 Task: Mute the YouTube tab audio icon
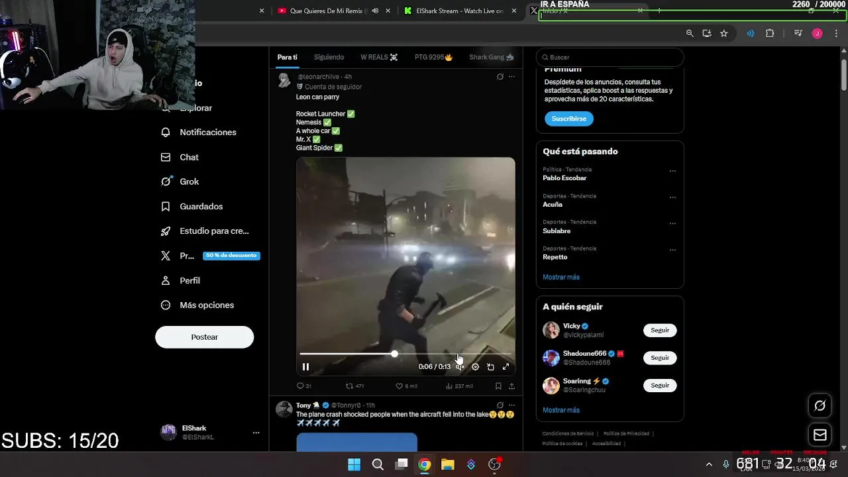pyautogui.click(x=376, y=11)
